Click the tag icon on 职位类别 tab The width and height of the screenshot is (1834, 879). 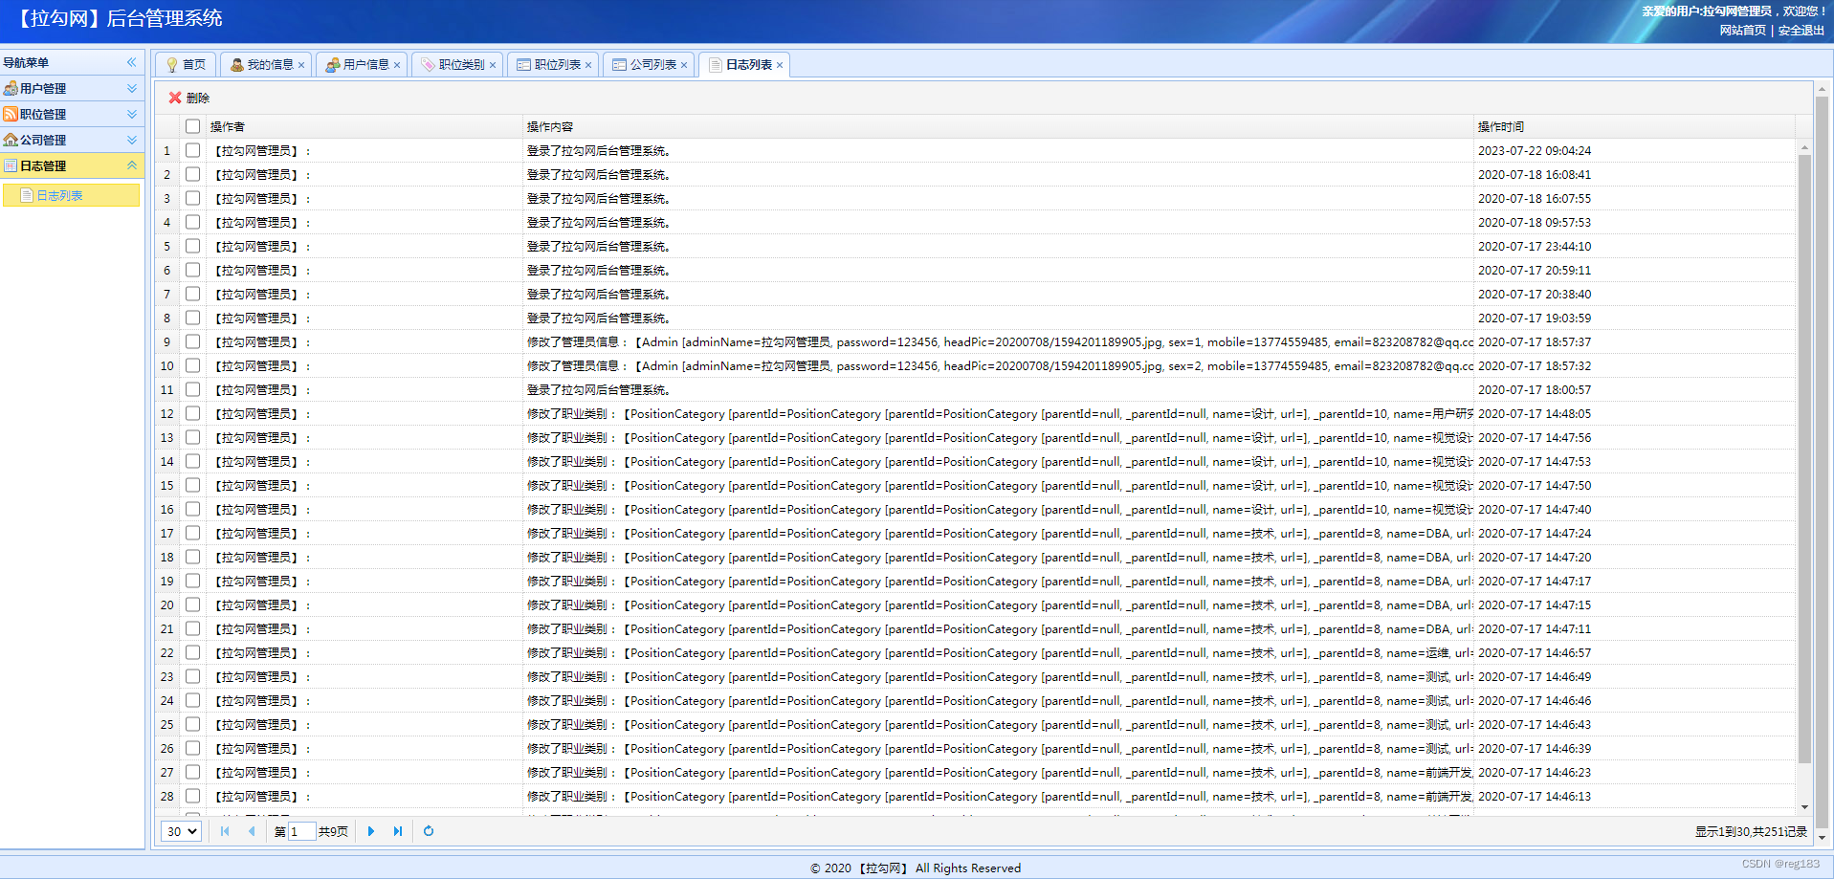[429, 65]
